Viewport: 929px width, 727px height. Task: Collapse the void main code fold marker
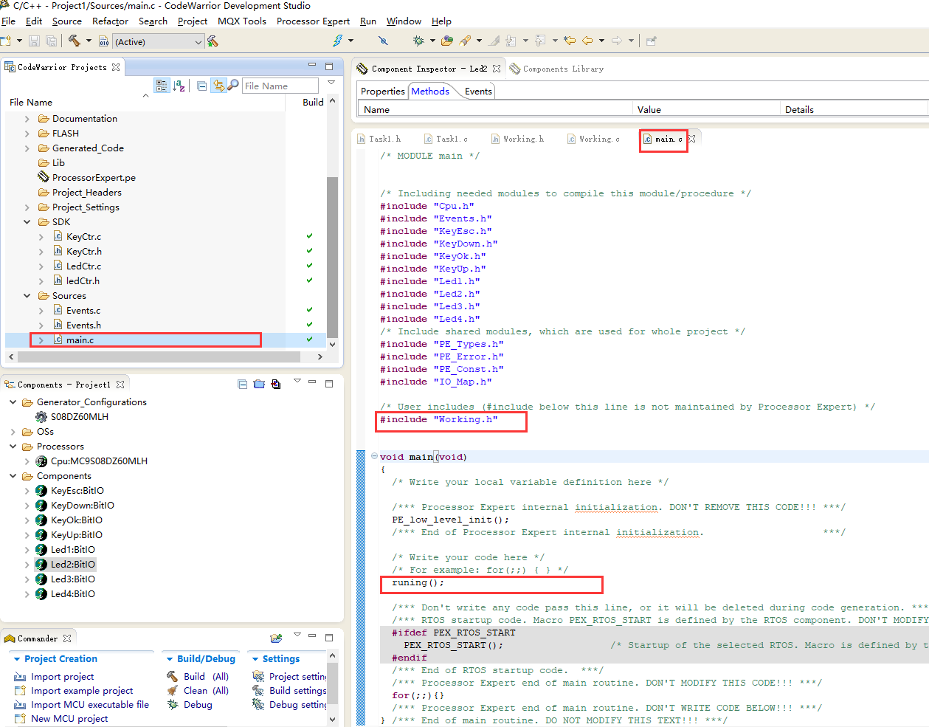pyautogui.click(x=374, y=456)
